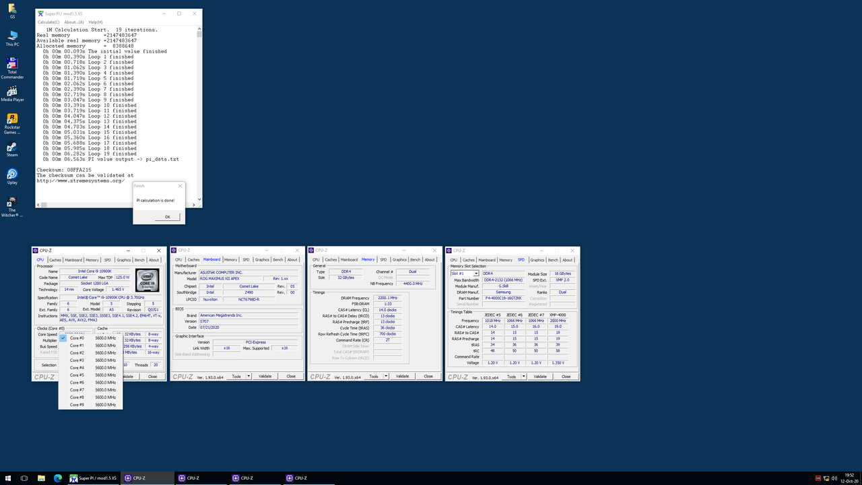Image resolution: width=862 pixels, height=485 pixels.
Task: Open Task View in taskbar
Action: click(x=24, y=478)
